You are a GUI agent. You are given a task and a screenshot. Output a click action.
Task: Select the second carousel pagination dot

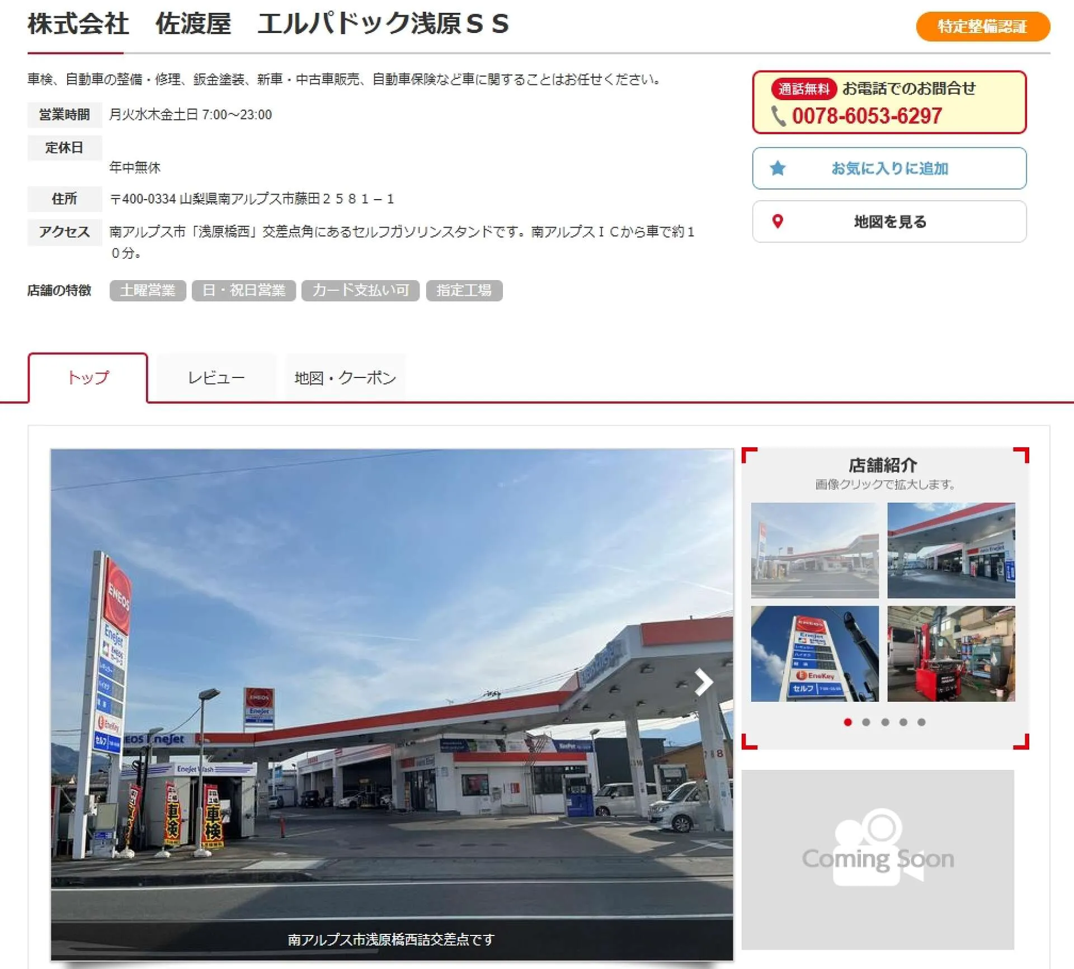click(866, 722)
